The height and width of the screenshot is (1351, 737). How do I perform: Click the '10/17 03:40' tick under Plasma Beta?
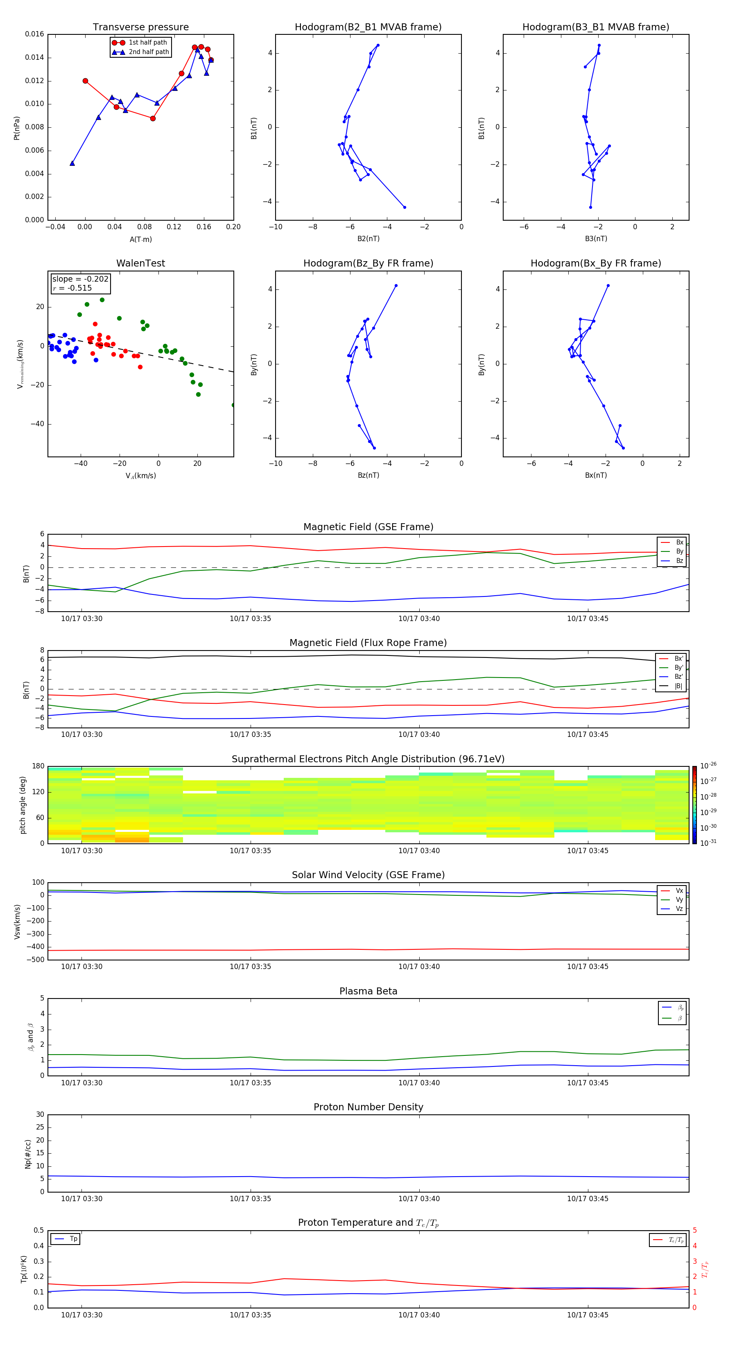tap(419, 1082)
